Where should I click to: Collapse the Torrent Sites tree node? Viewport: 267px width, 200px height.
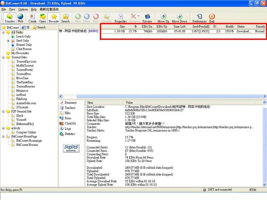pyautogui.click(x=3, y=57)
